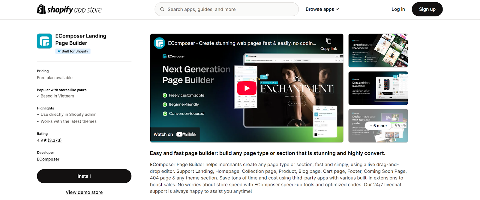Open the EComposer developer link
This screenshot has width=480, height=200.
[x=48, y=159]
